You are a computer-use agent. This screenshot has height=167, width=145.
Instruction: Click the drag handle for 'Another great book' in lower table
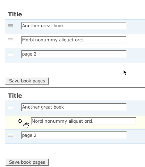10,107
